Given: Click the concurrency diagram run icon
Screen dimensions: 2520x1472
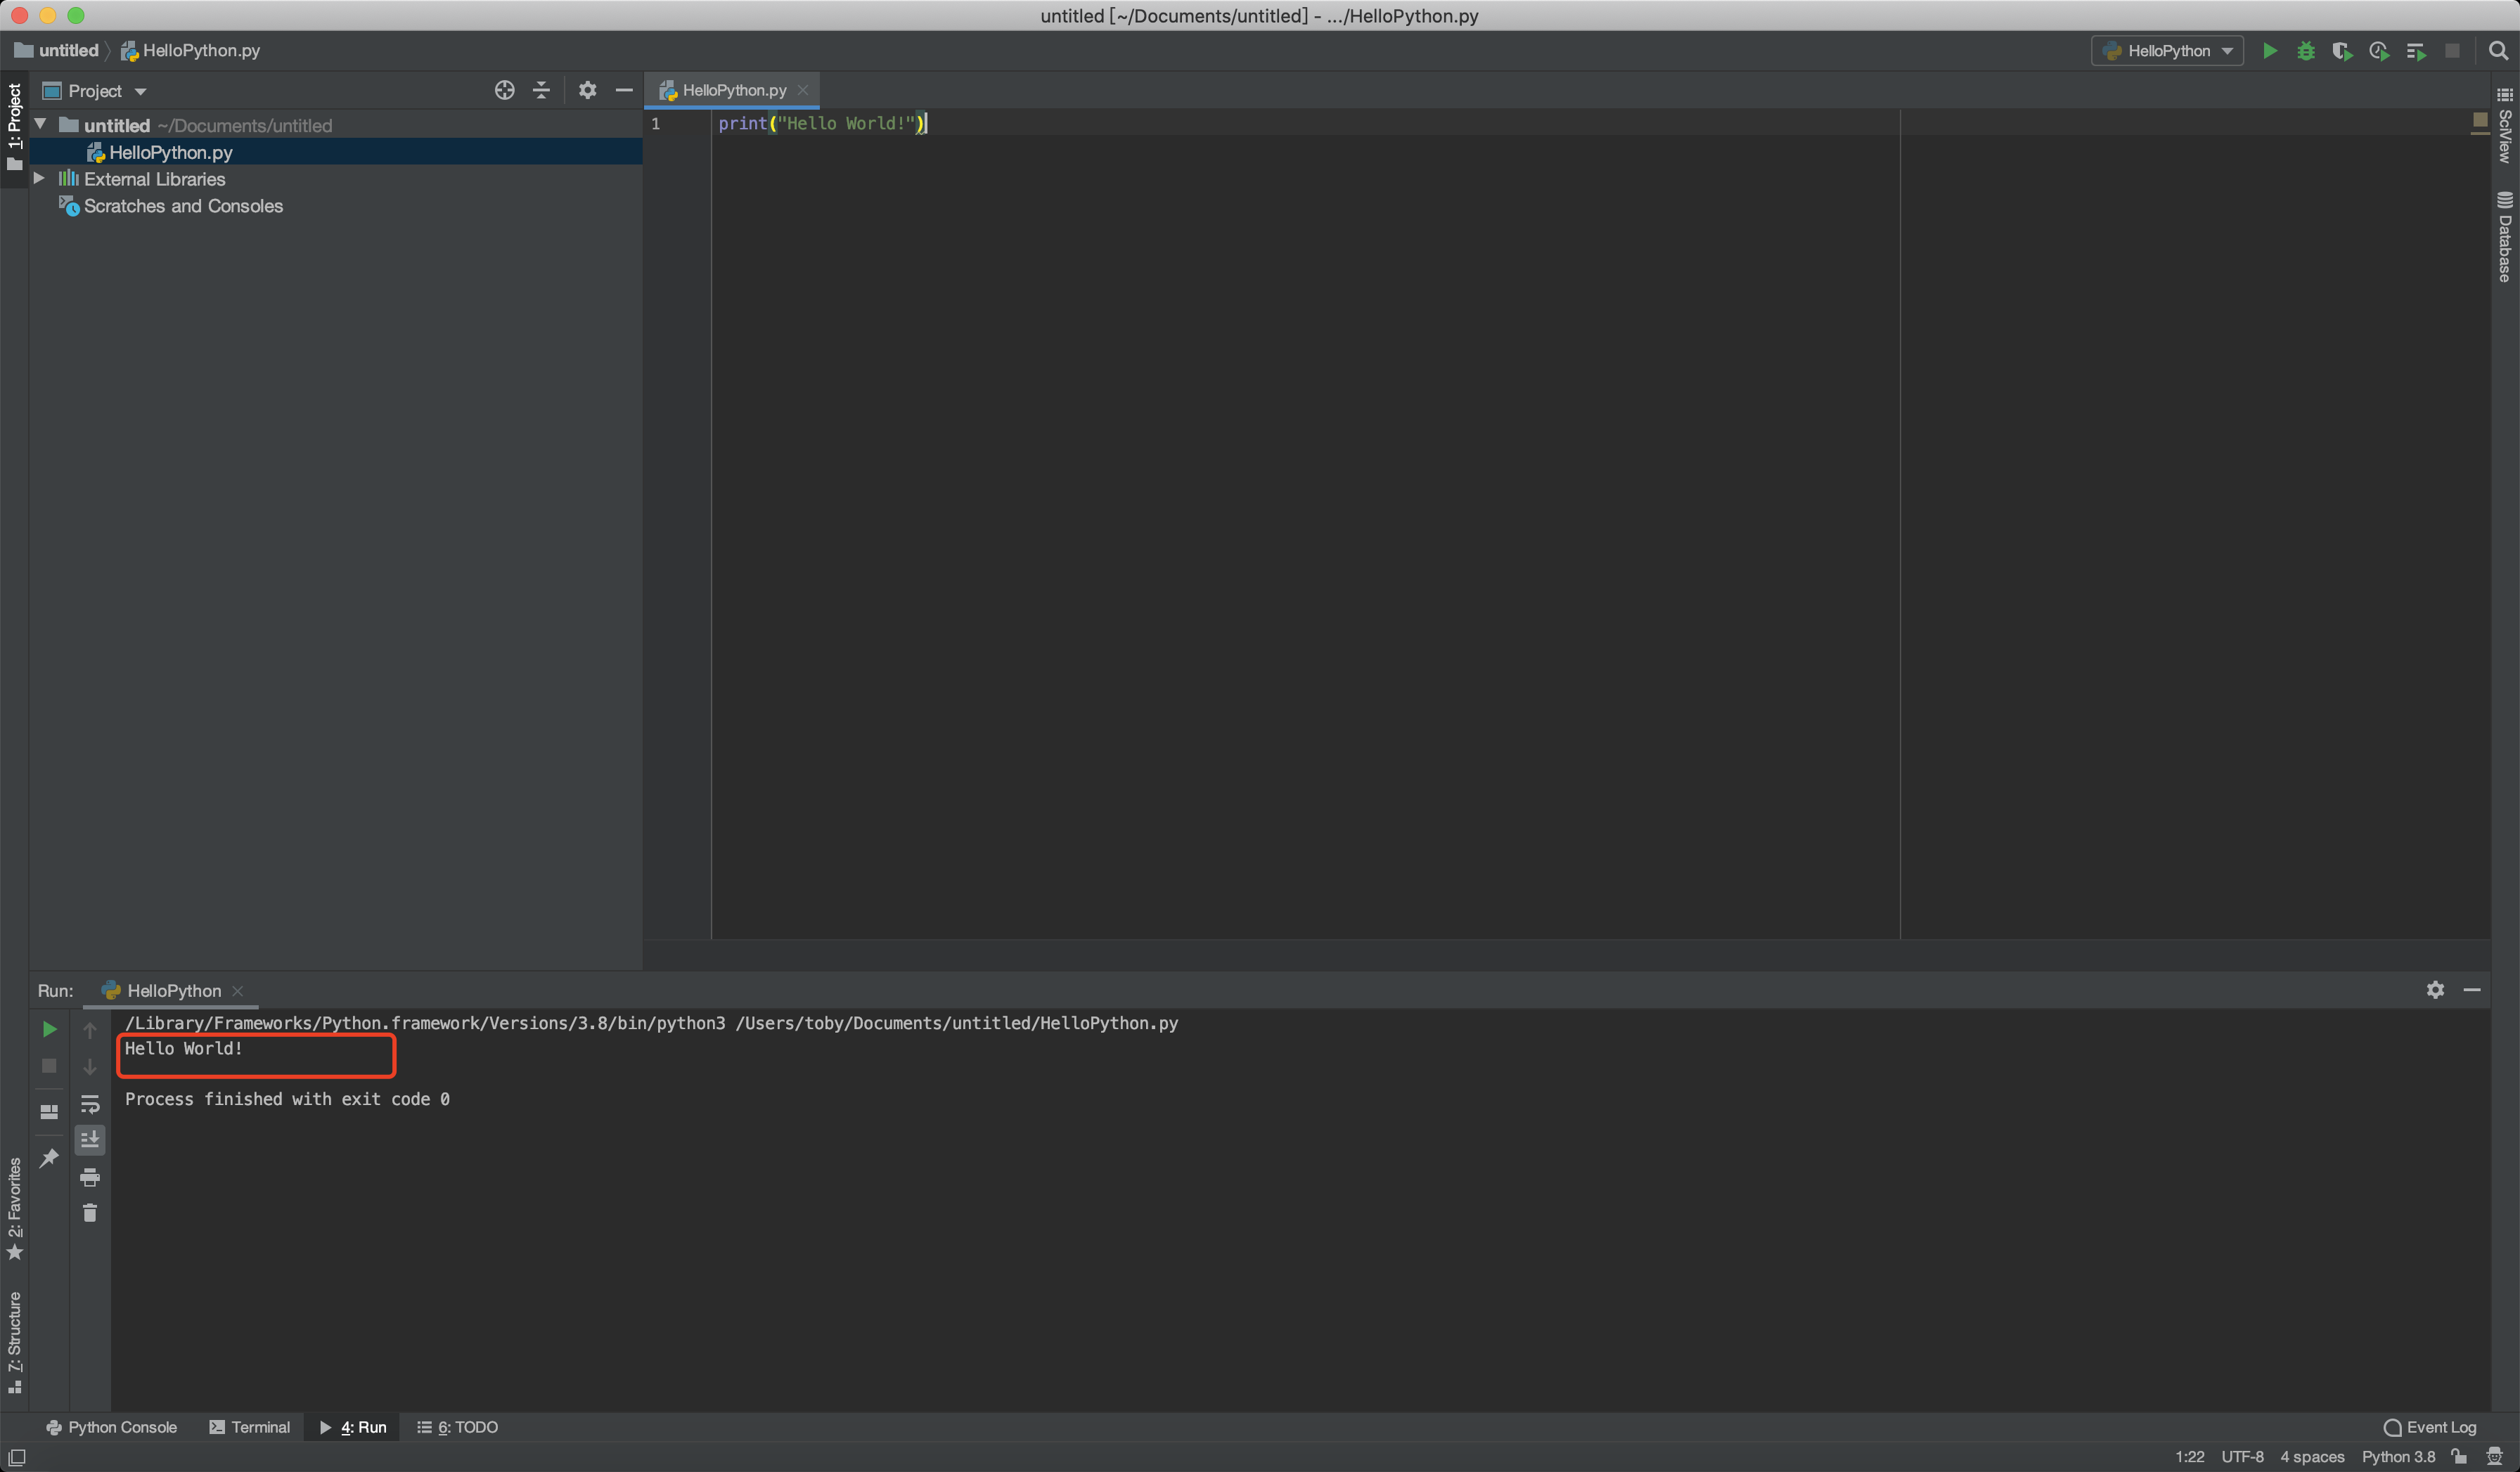Looking at the screenshot, I should click(x=2416, y=51).
